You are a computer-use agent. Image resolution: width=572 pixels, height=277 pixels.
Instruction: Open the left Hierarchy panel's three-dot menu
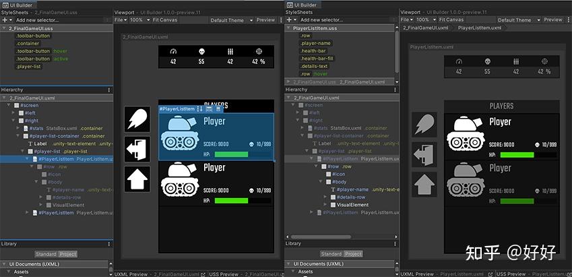coord(109,90)
